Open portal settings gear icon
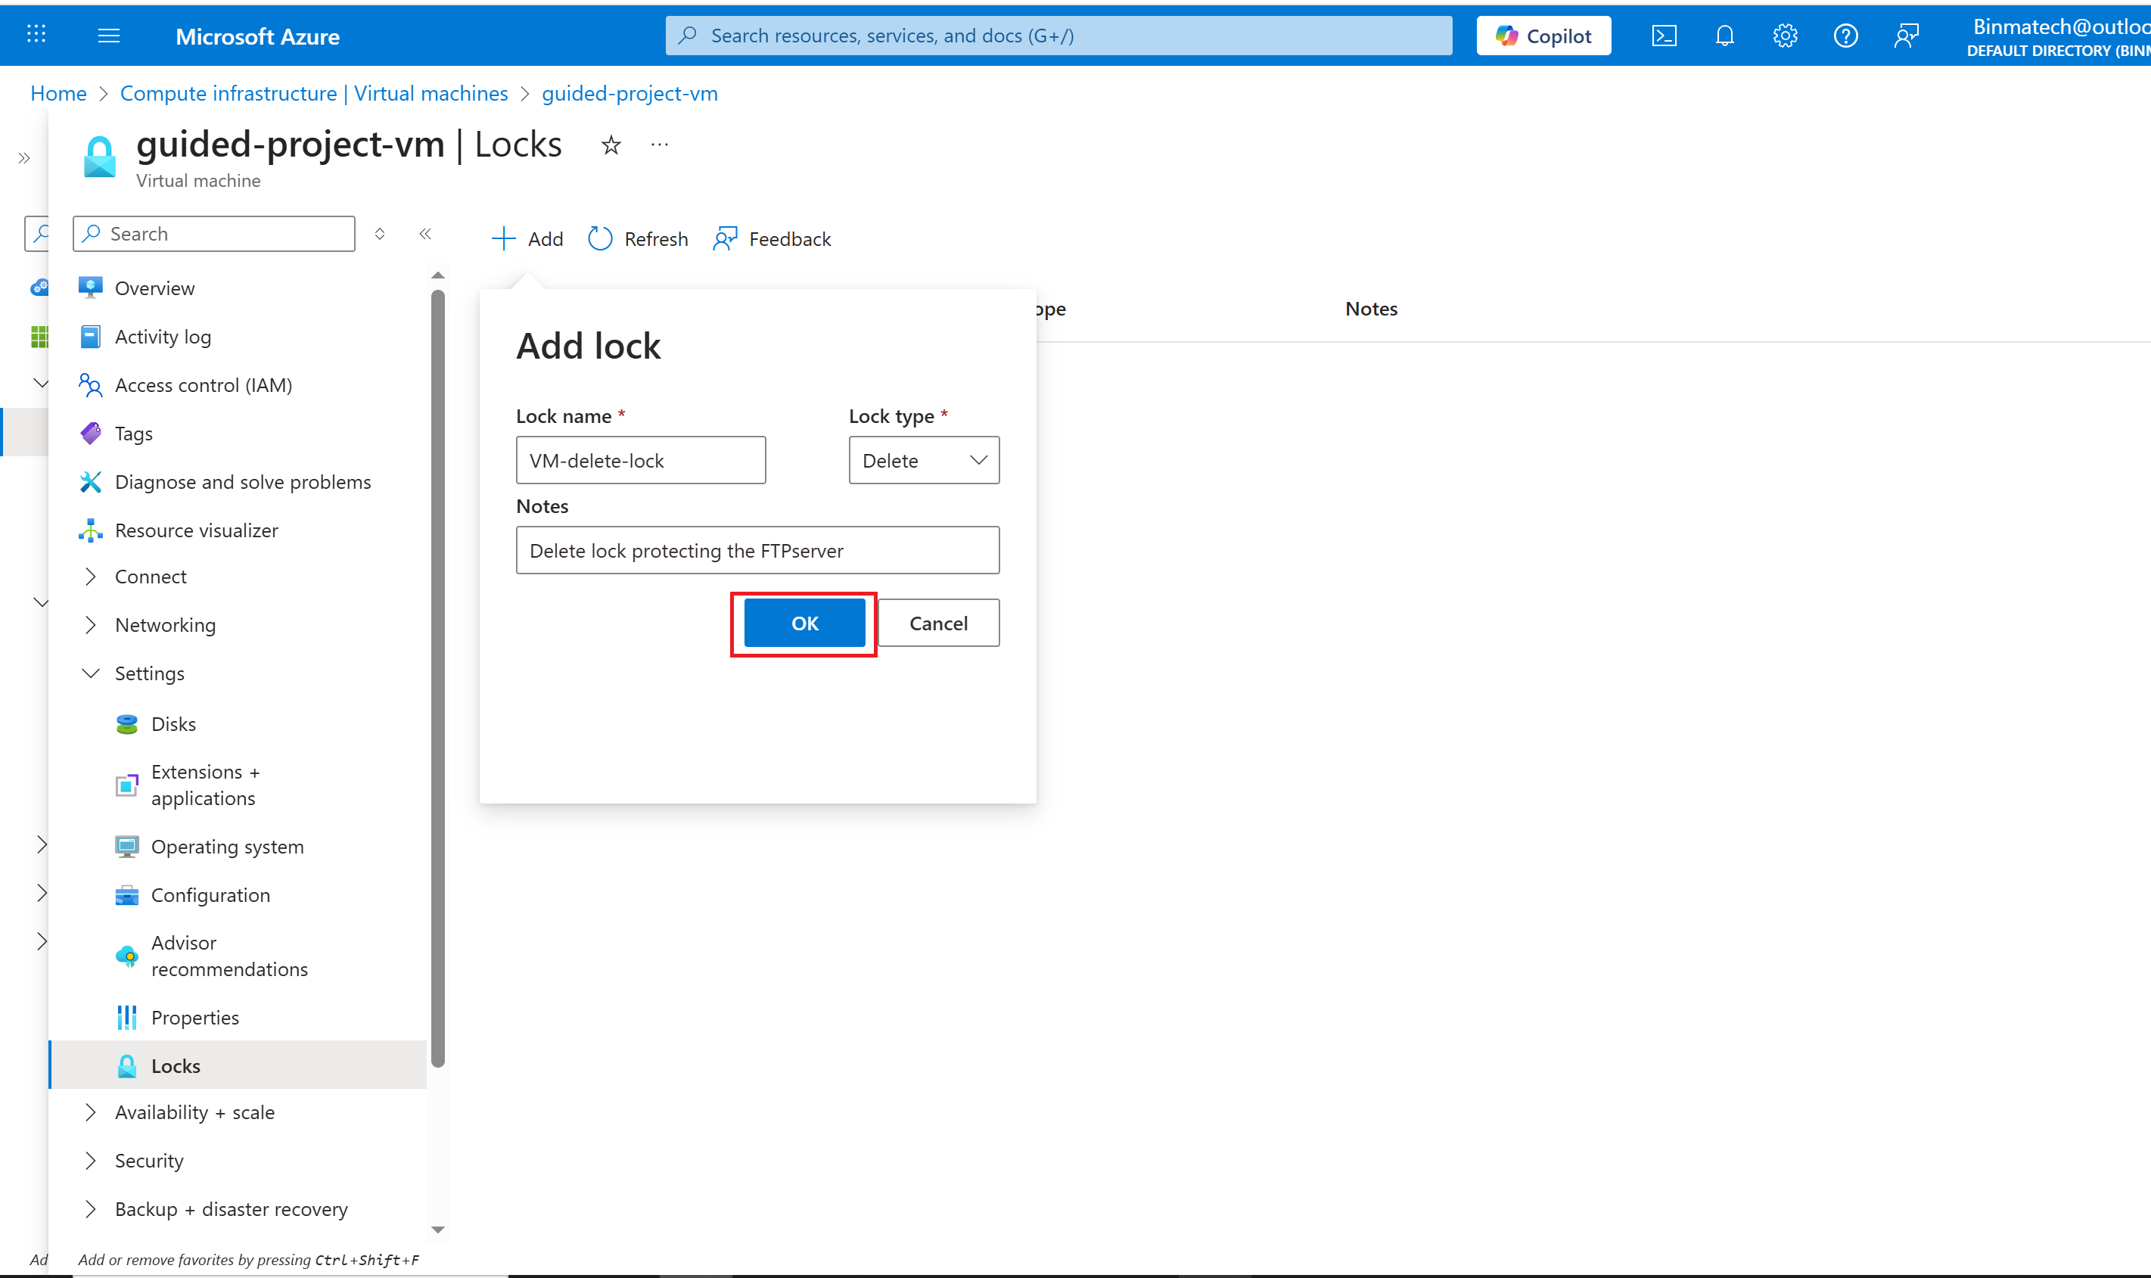Image resolution: width=2151 pixels, height=1278 pixels. click(x=1784, y=36)
